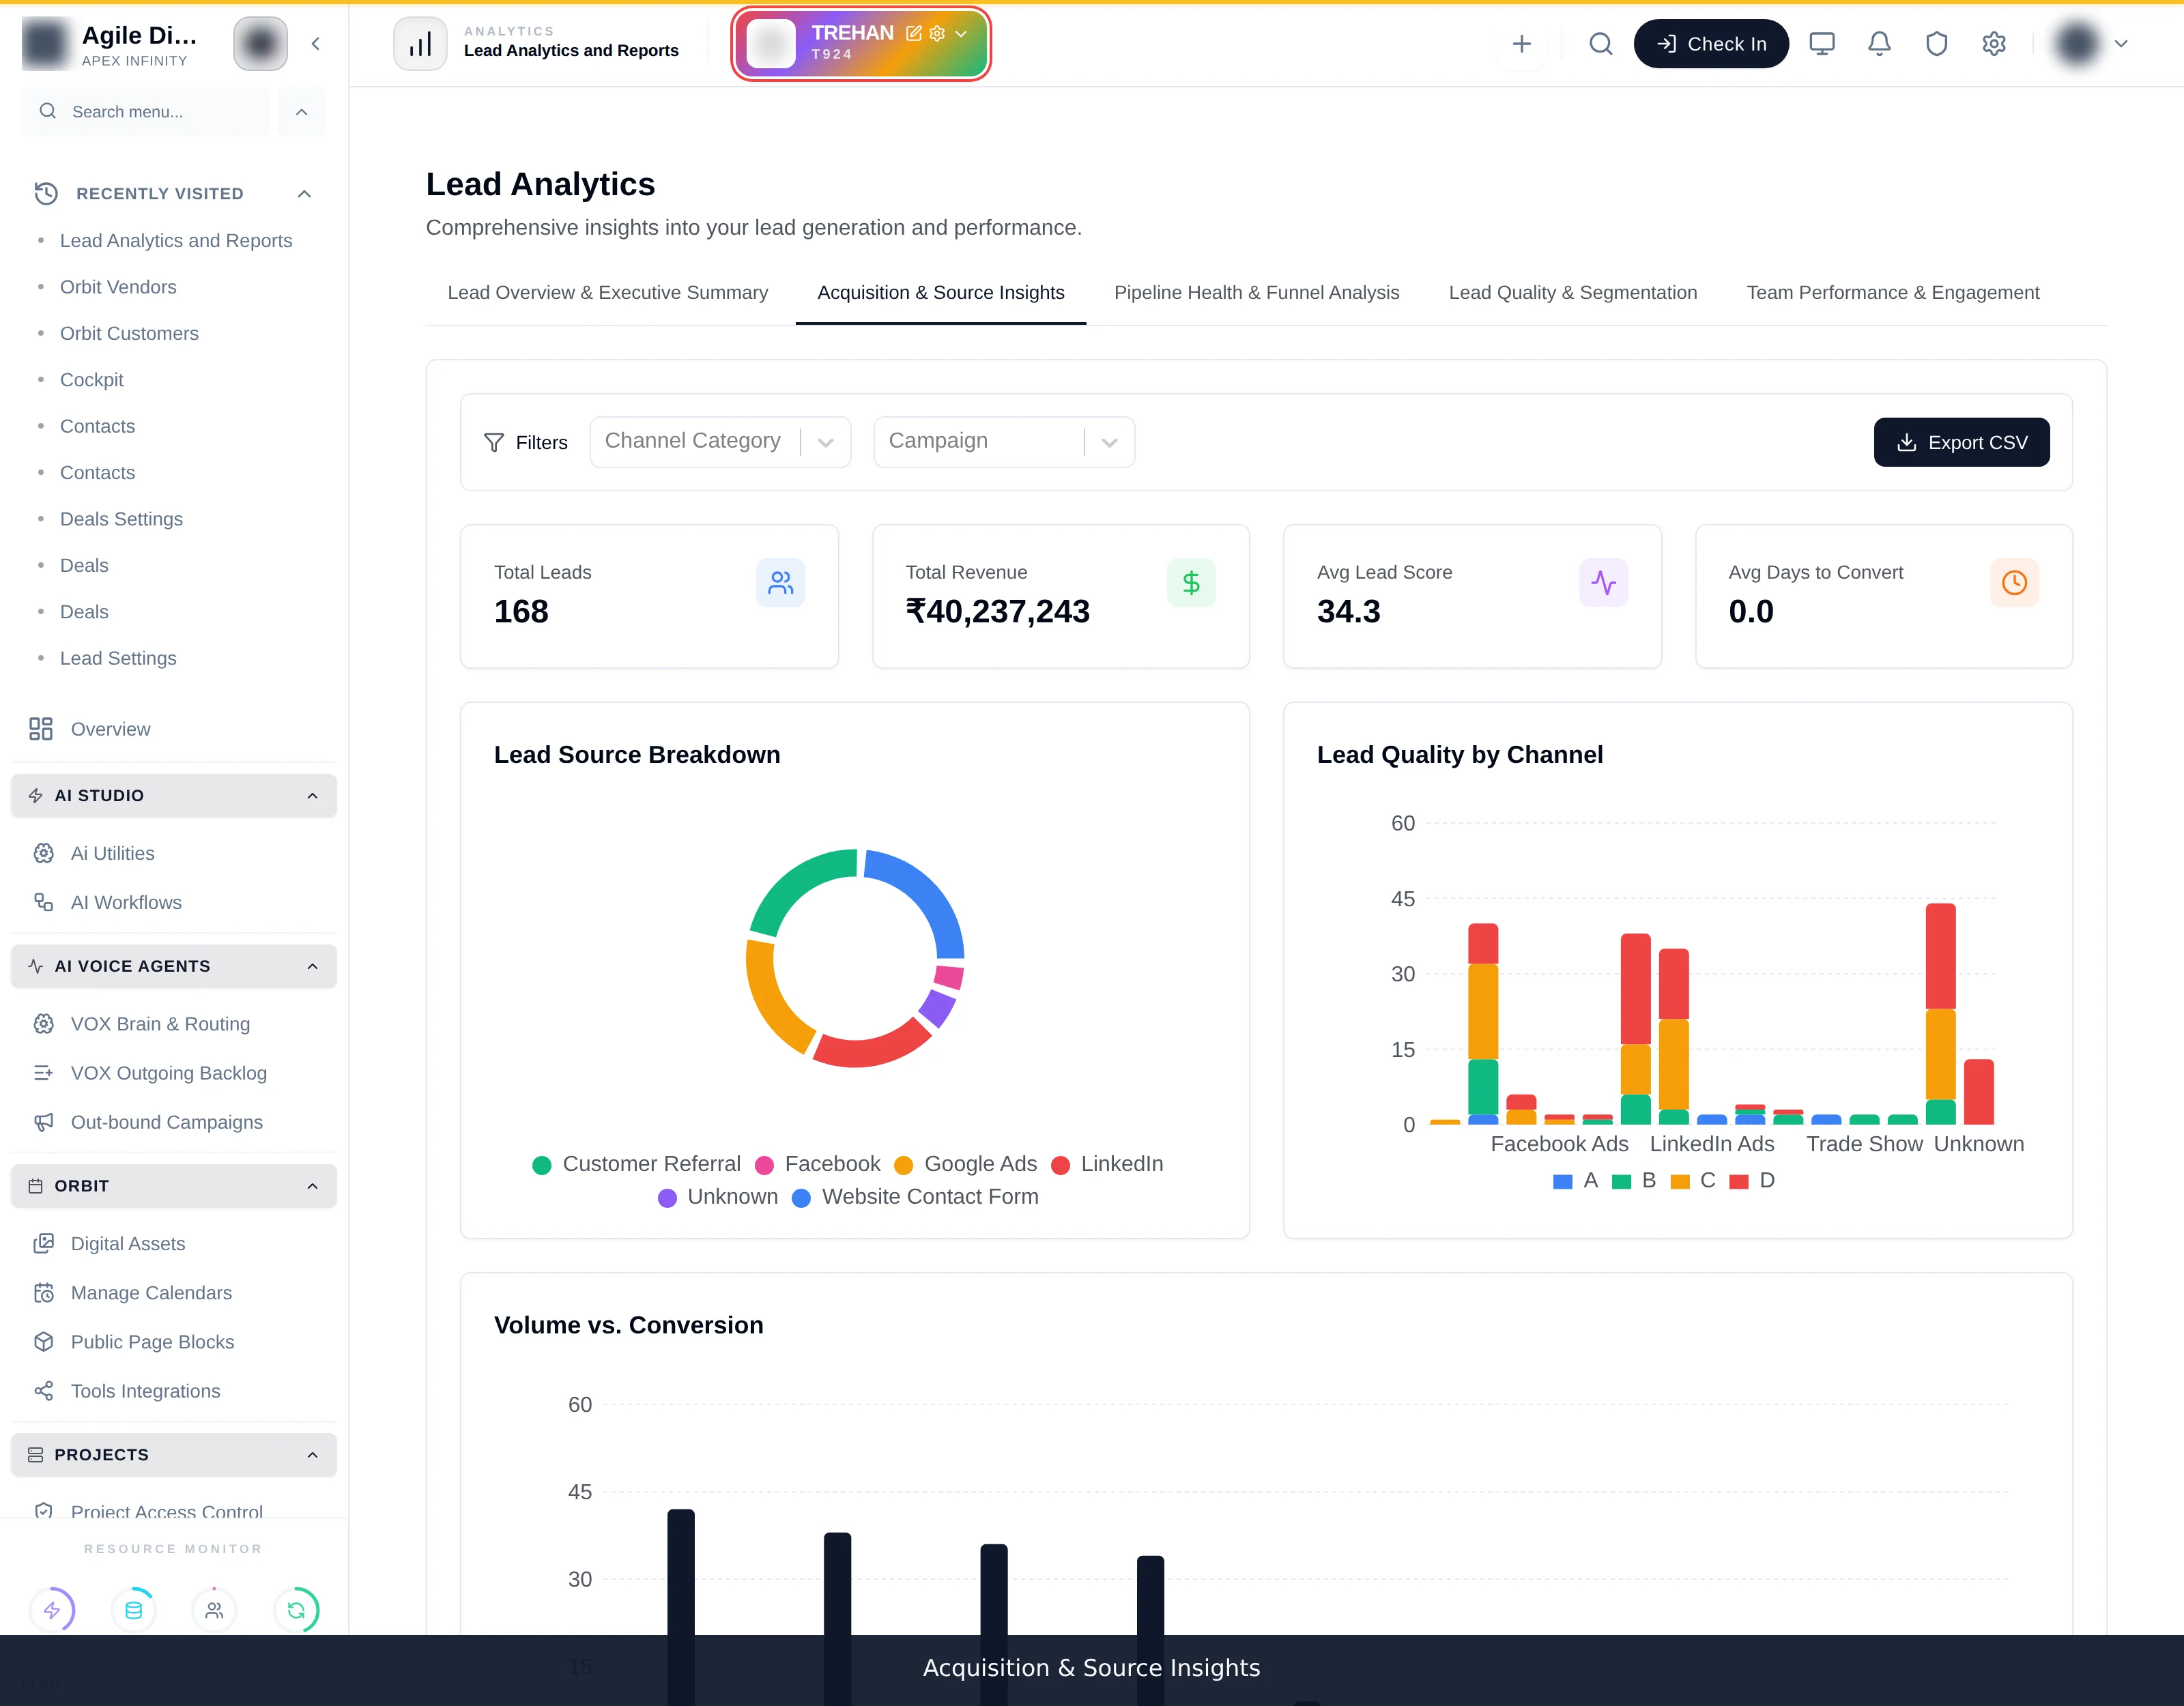The image size is (2184, 1706).
Task: Open the Campaign dropdown
Action: tap(1004, 442)
